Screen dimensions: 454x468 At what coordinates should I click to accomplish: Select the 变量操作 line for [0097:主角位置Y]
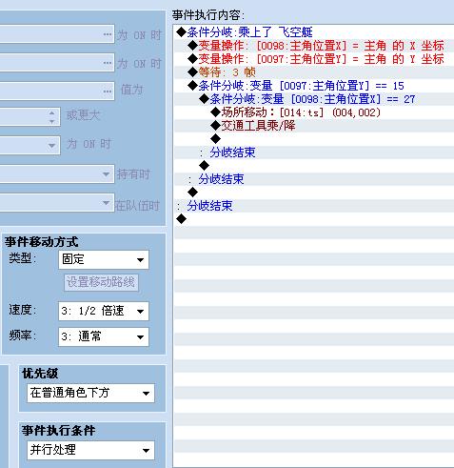(x=314, y=59)
